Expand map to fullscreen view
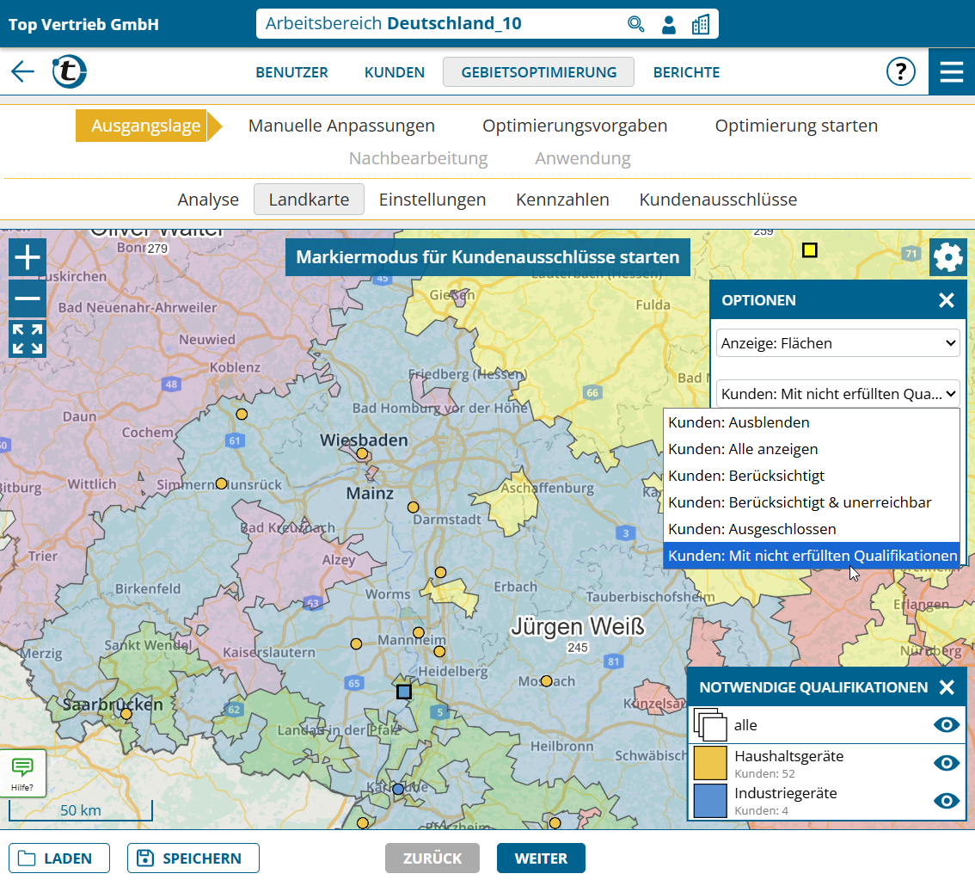 [x=28, y=339]
